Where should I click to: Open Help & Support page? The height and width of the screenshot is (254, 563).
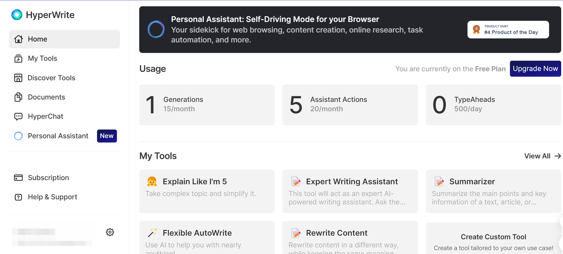point(64,197)
